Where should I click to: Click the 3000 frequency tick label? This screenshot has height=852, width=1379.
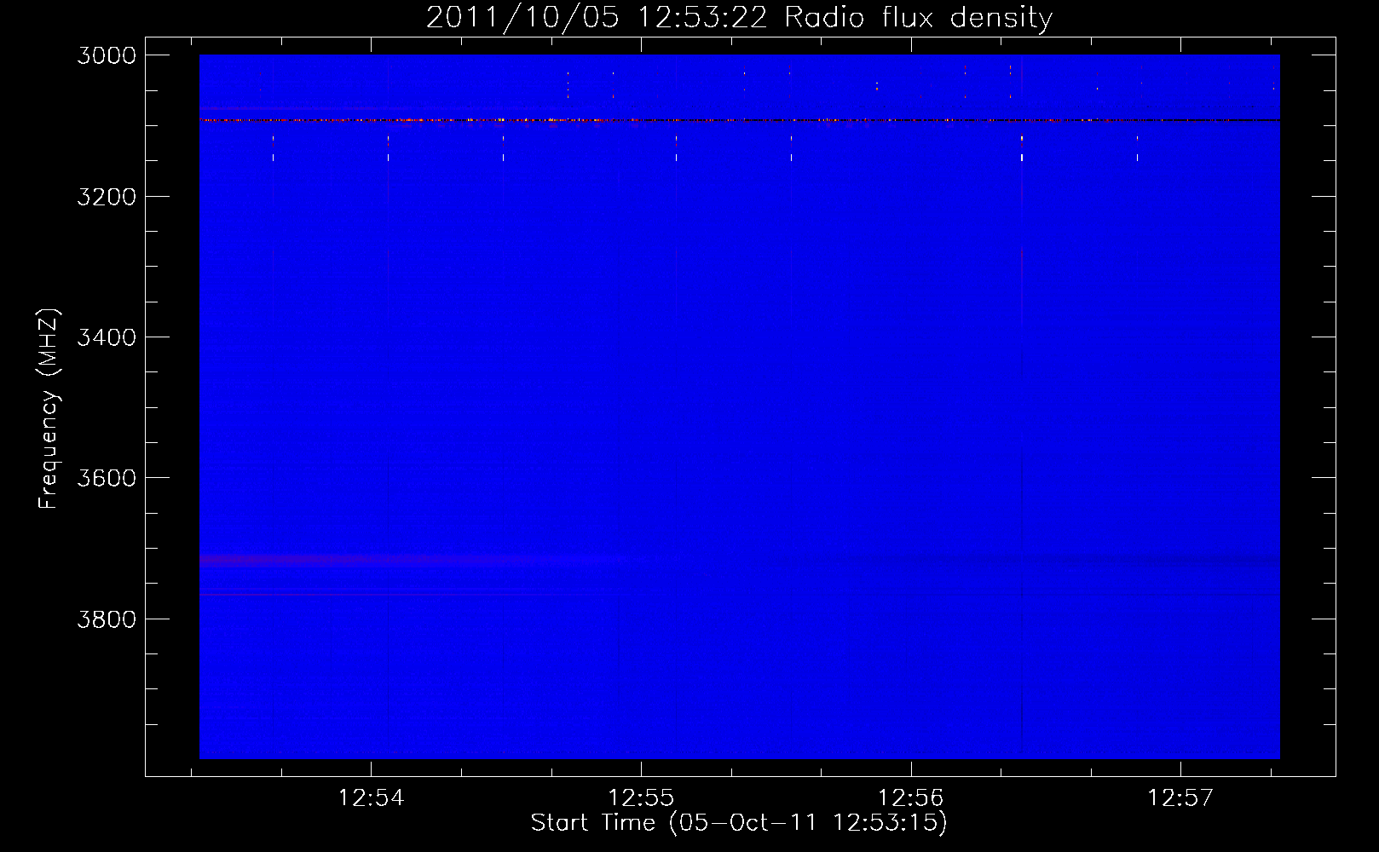coord(107,55)
